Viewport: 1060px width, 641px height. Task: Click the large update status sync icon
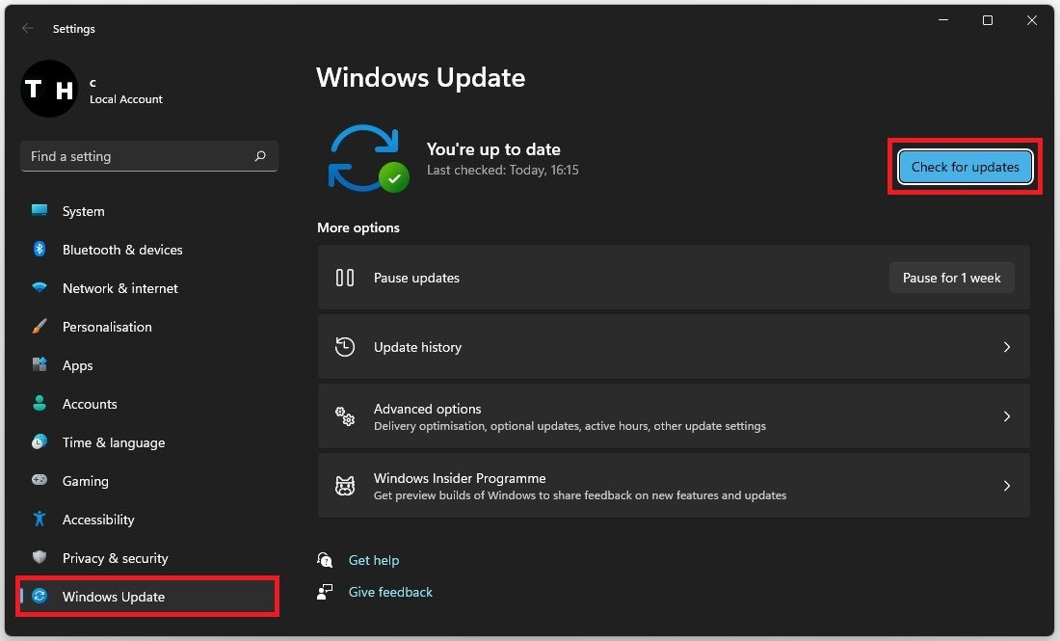pyautogui.click(x=368, y=158)
